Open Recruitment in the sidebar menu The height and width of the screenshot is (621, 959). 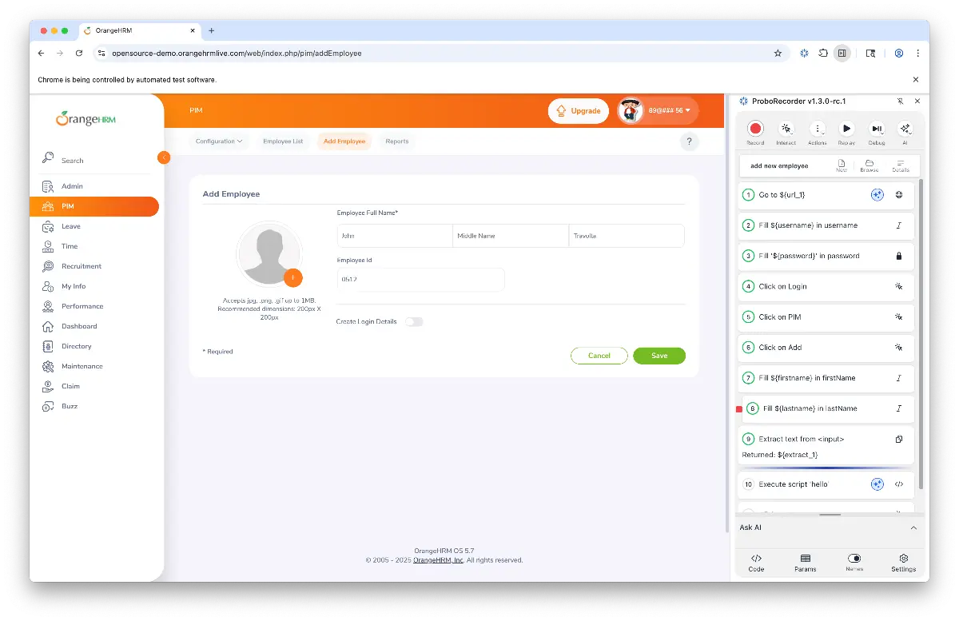[x=82, y=266]
